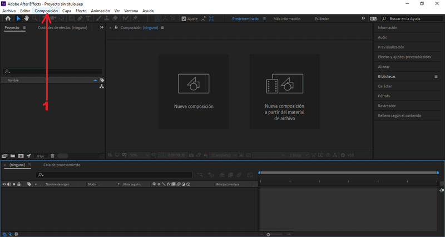Toggle the expand switches pane icon at timeline bottom
Image resolution: width=445 pixels, height=237 pixels.
tap(4, 234)
